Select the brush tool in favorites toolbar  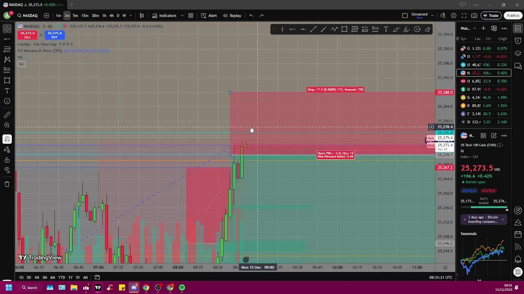tap(396, 29)
